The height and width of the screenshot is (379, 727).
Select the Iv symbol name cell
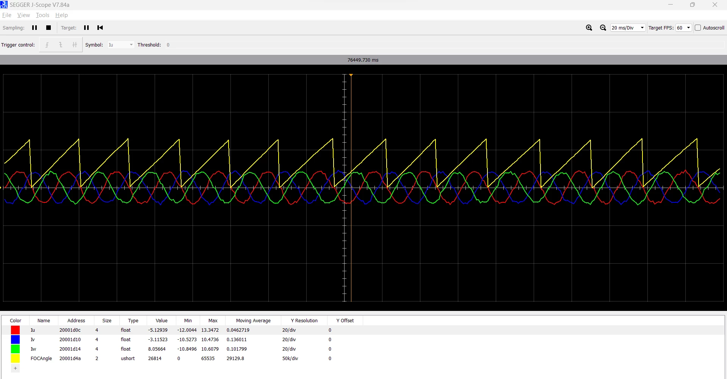pos(33,340)
